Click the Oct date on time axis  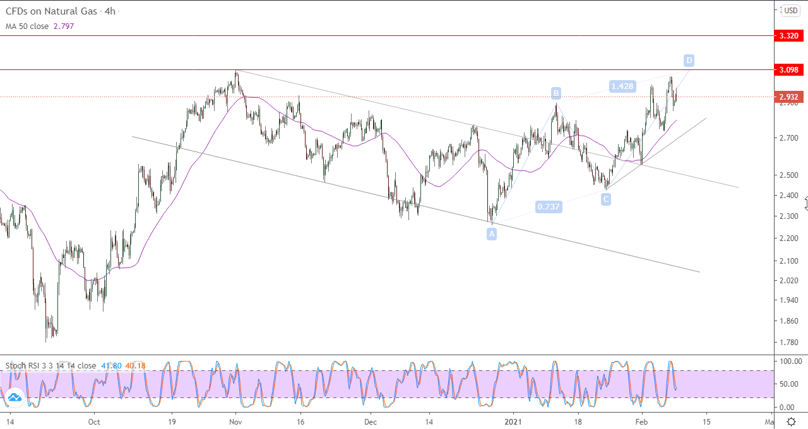click(94, 421)
